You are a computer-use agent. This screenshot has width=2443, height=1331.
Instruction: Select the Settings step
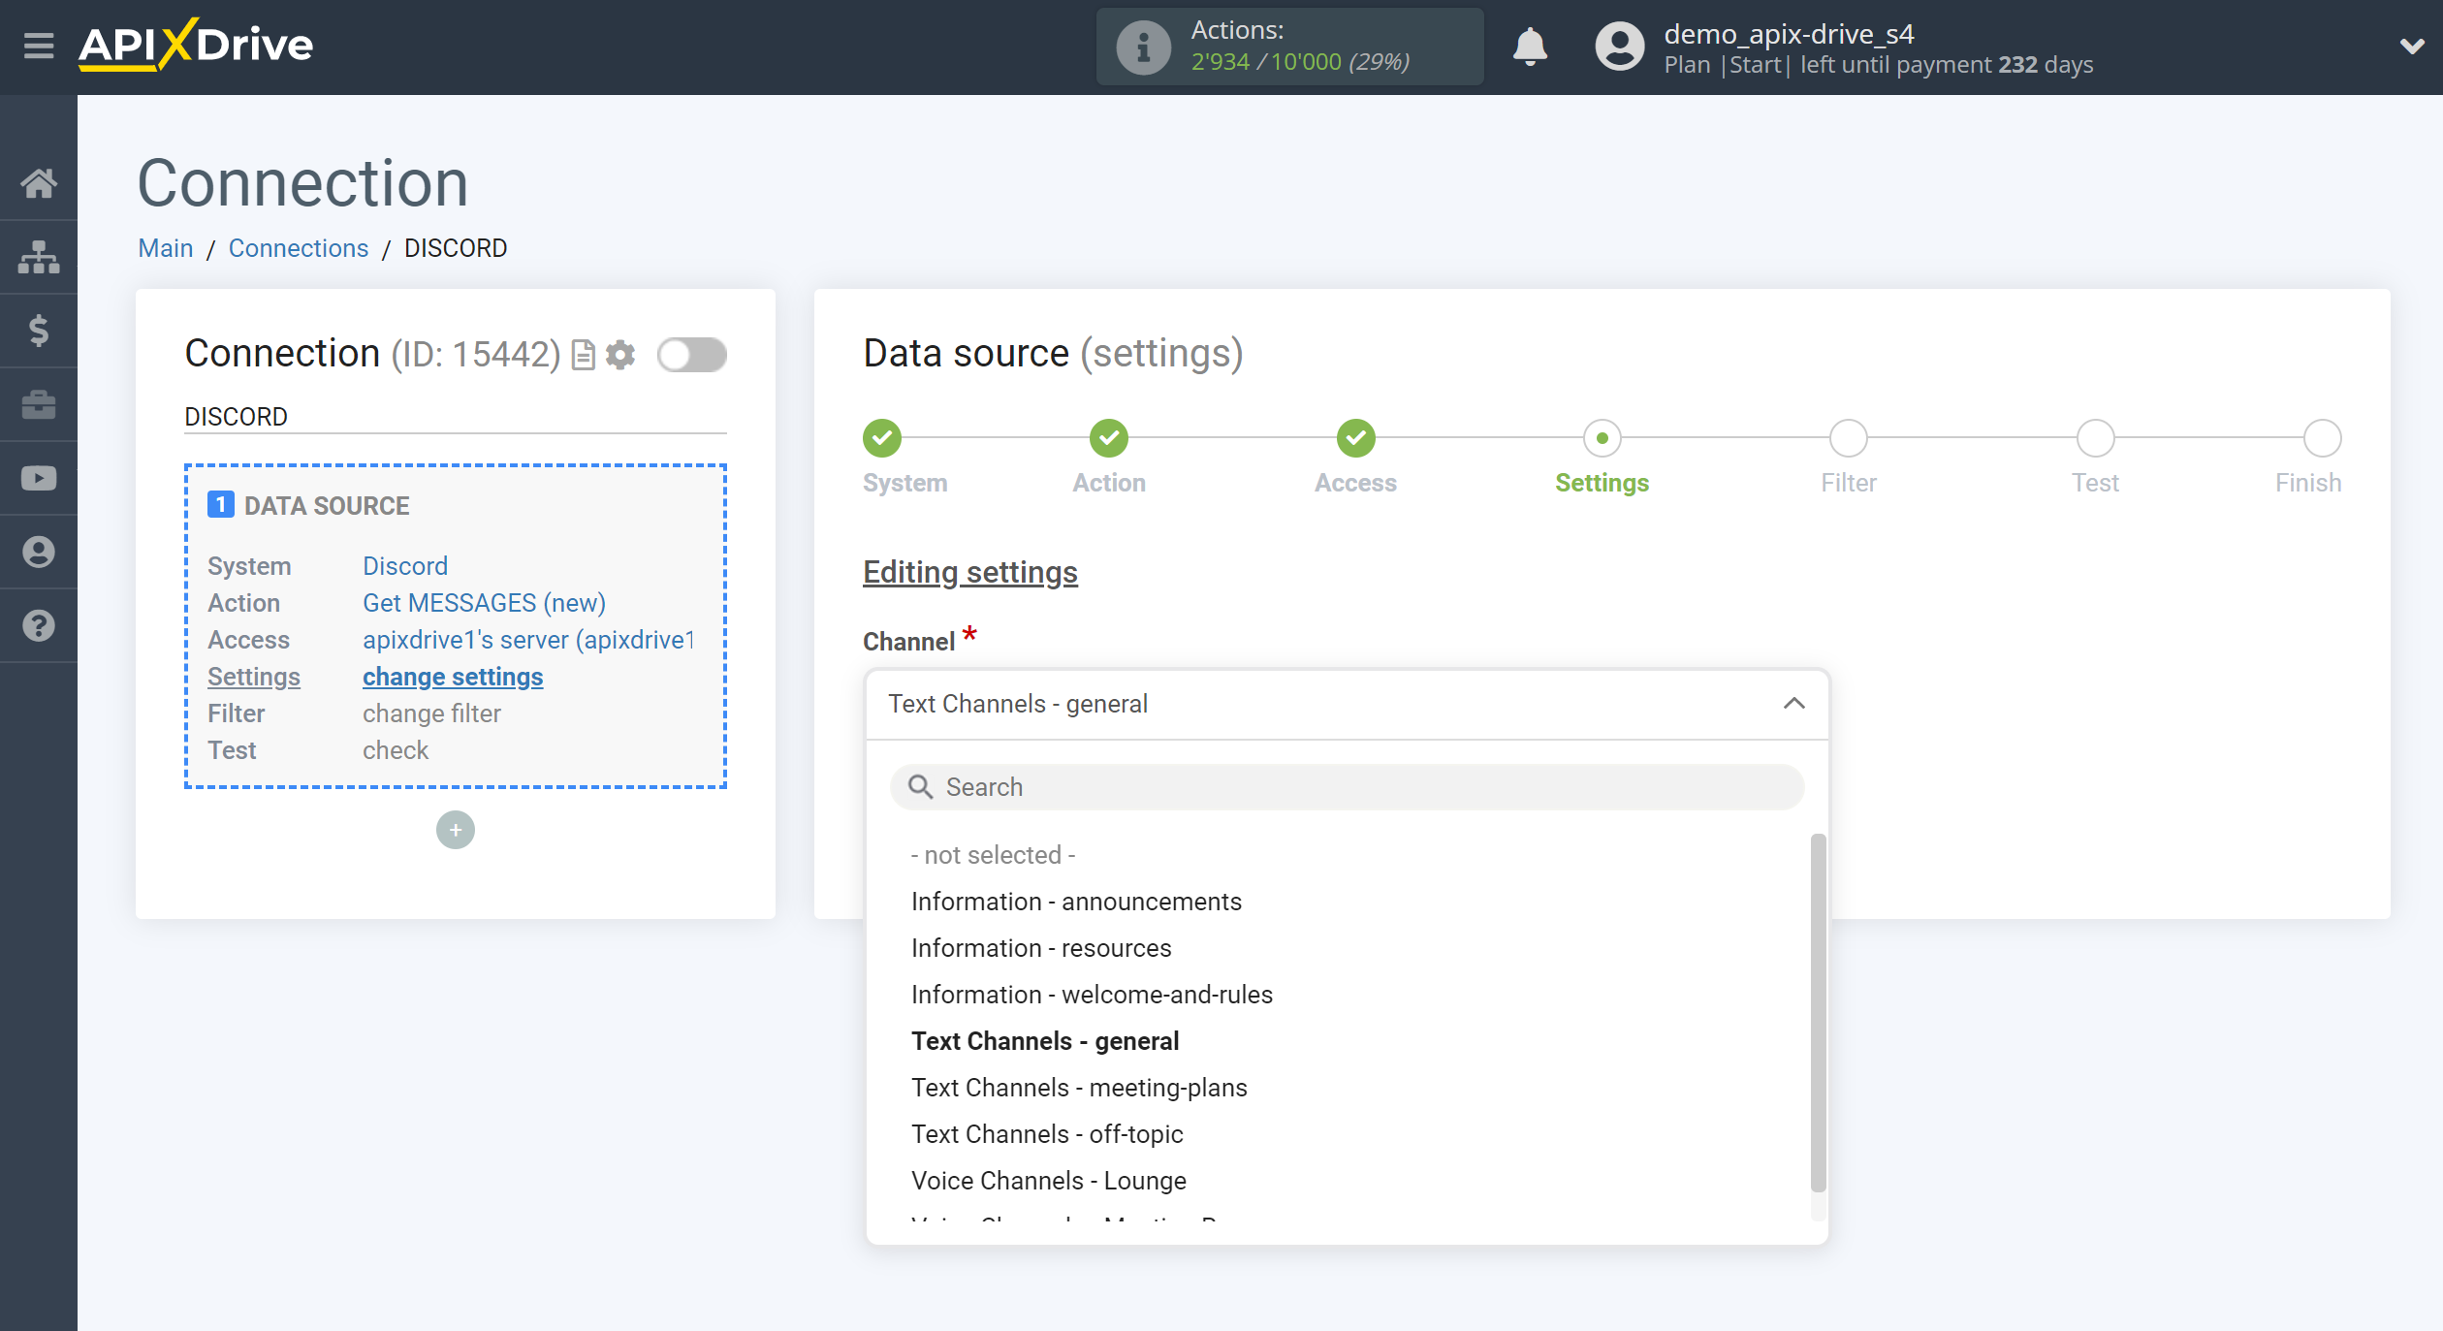tap(1602, 438)
